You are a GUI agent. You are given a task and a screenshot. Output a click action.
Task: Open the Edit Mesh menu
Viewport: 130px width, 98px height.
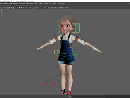coord(16,4)
